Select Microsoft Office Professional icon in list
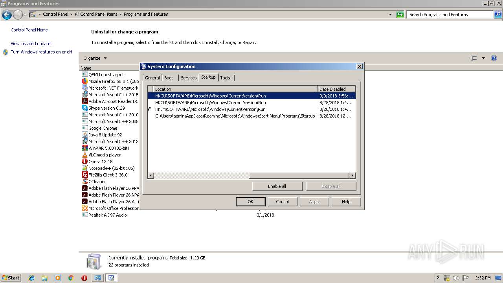The height and width of the screenshot is (283, 503). click(84, 208)
